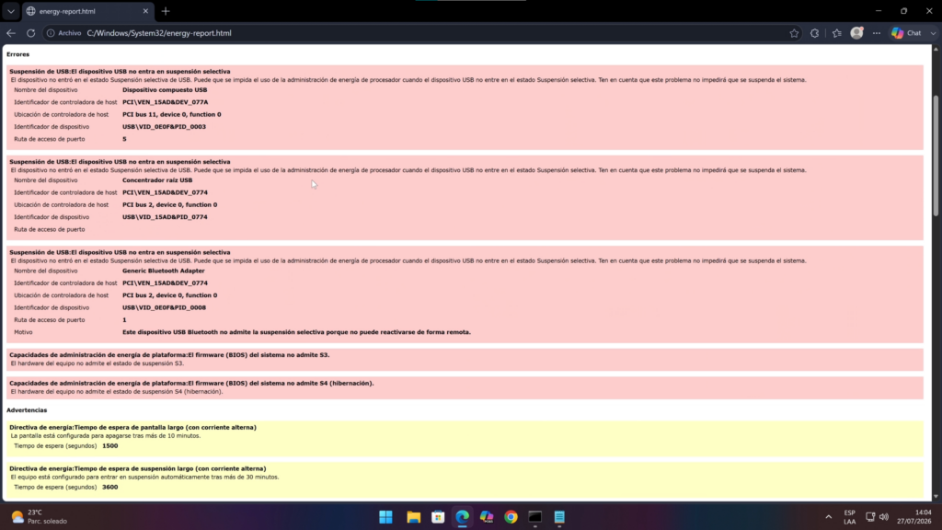Open the Settings and more ellipsis menu
This screenshot has height=530, width=942.
pos(877,33)
